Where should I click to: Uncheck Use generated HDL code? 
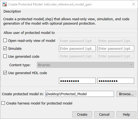[5, 73]
